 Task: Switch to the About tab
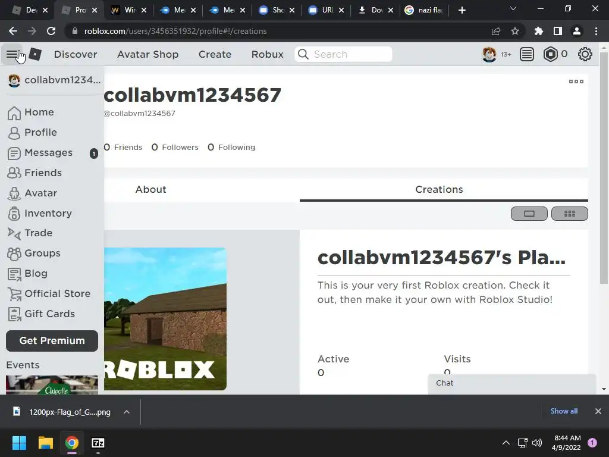pyautogui.click(x=150, y=190)
